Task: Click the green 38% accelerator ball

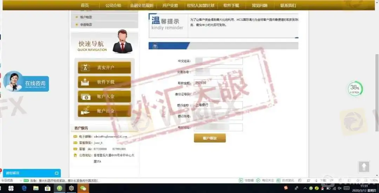Action: (355, 89)
